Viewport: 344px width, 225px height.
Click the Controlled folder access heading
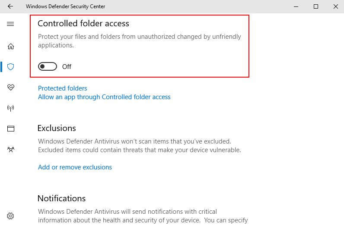pyautogui.click(x=83, y=23)
